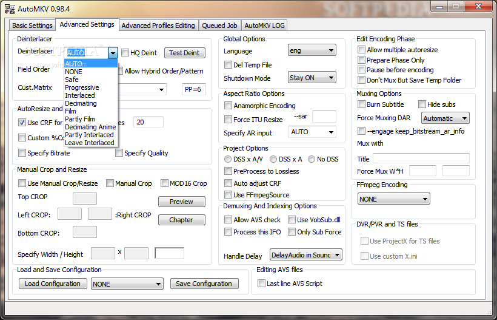This screenshot has width=497, height=320.
Task: Select Film in the Deinterlacer list
Action: pos(91,112)
